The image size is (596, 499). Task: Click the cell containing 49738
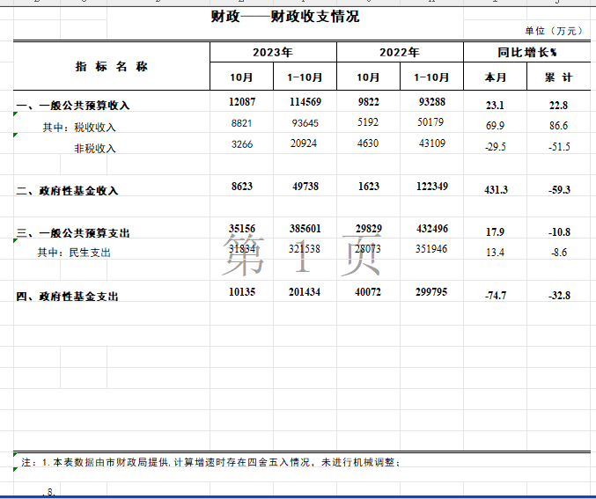coord(305,187)
